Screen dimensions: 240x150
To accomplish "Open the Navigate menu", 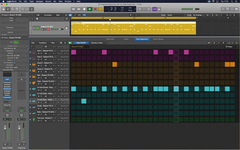I will tap(39, 1).
